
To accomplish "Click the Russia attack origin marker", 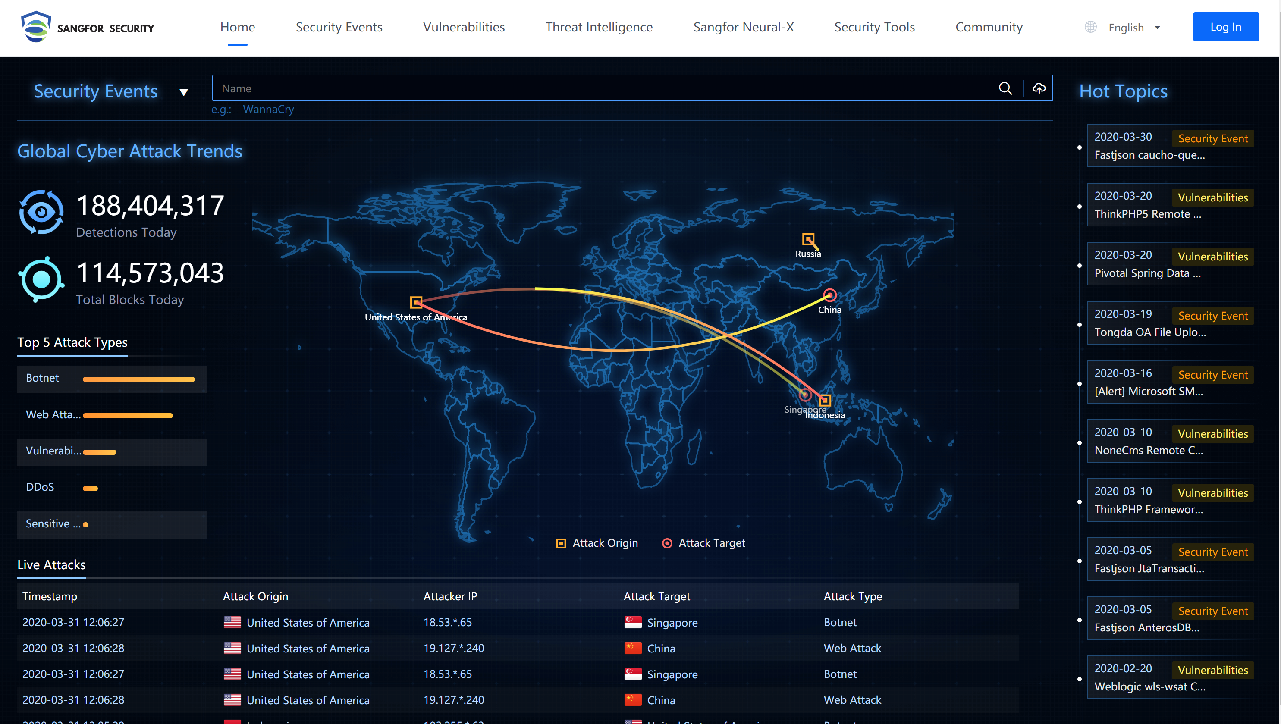I will [808, 239].
